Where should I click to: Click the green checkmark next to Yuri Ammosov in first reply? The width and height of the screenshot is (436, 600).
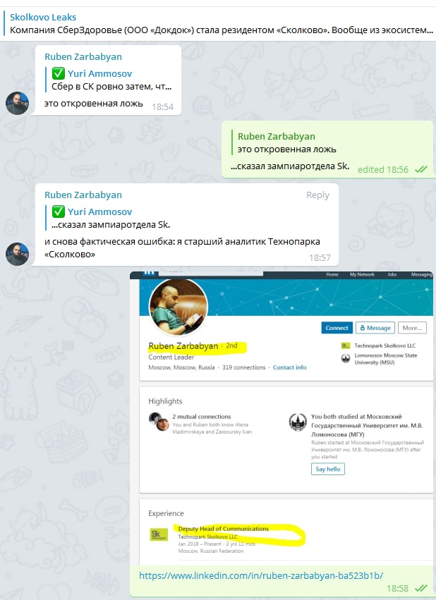point(58,73)
